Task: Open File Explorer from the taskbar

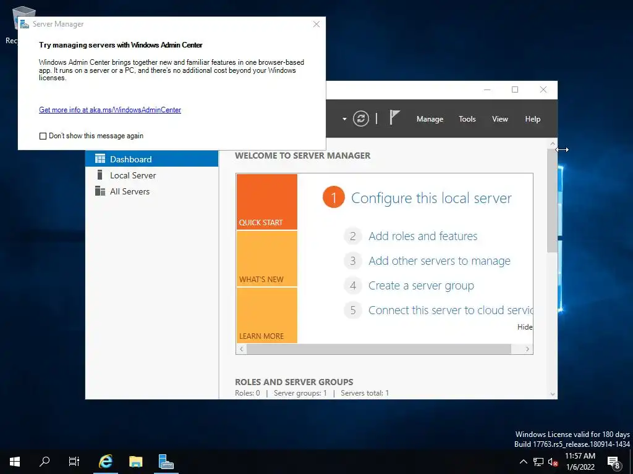Action: pos(135,462)
